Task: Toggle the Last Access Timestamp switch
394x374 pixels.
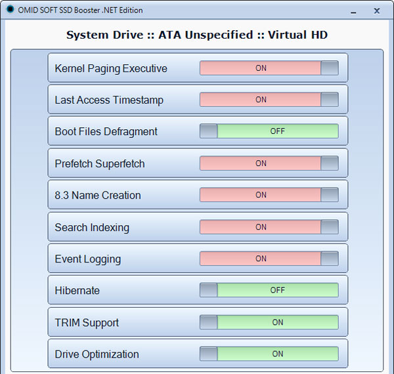Action: coord(269,100)
